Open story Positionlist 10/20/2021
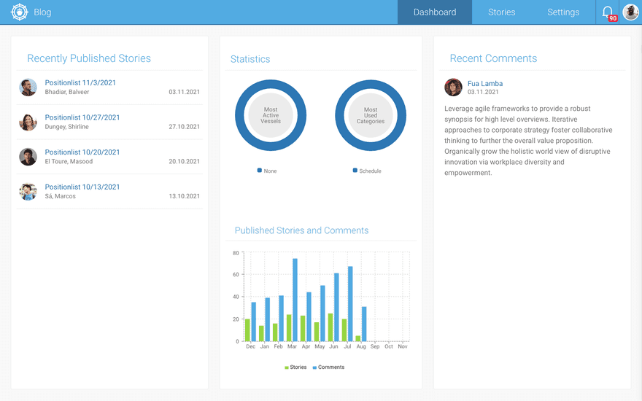642x401 pixels. 82,152
